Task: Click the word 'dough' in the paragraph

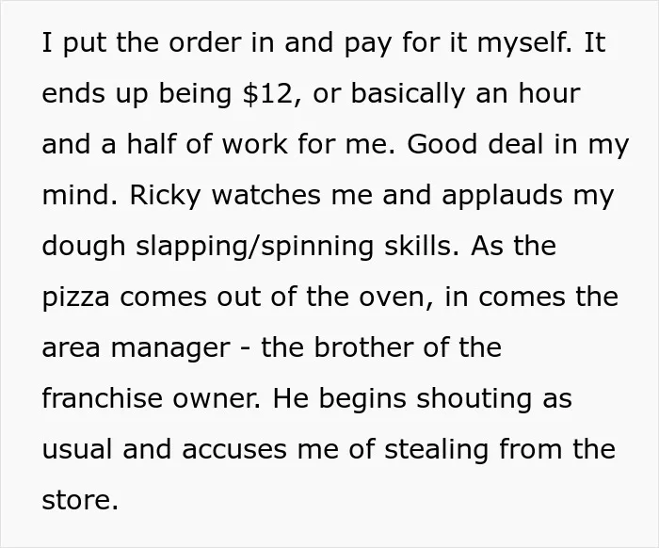Action: (83, 247)
